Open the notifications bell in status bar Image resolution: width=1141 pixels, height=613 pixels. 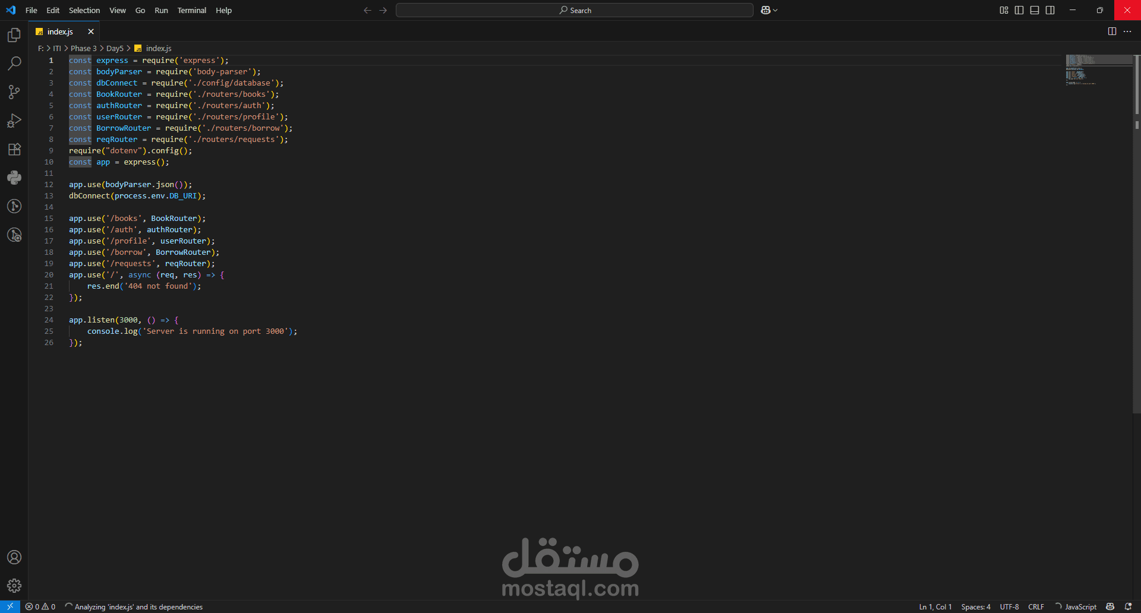[1128, 606]
